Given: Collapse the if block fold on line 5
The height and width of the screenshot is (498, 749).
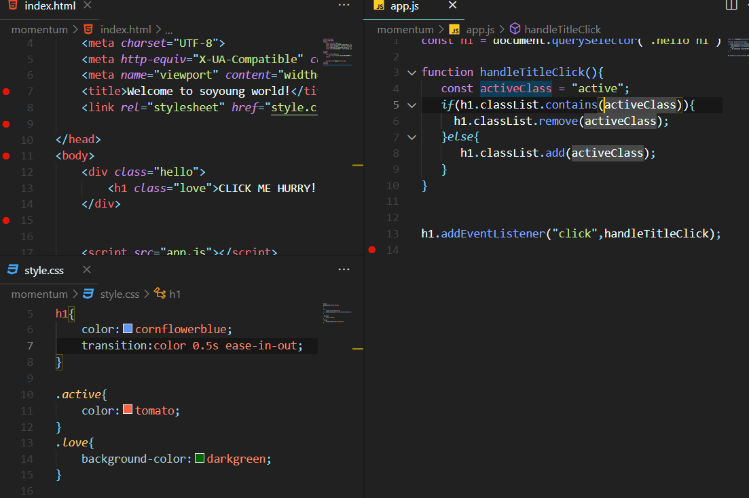Looking at the screenshot, I should click(412, 105).
